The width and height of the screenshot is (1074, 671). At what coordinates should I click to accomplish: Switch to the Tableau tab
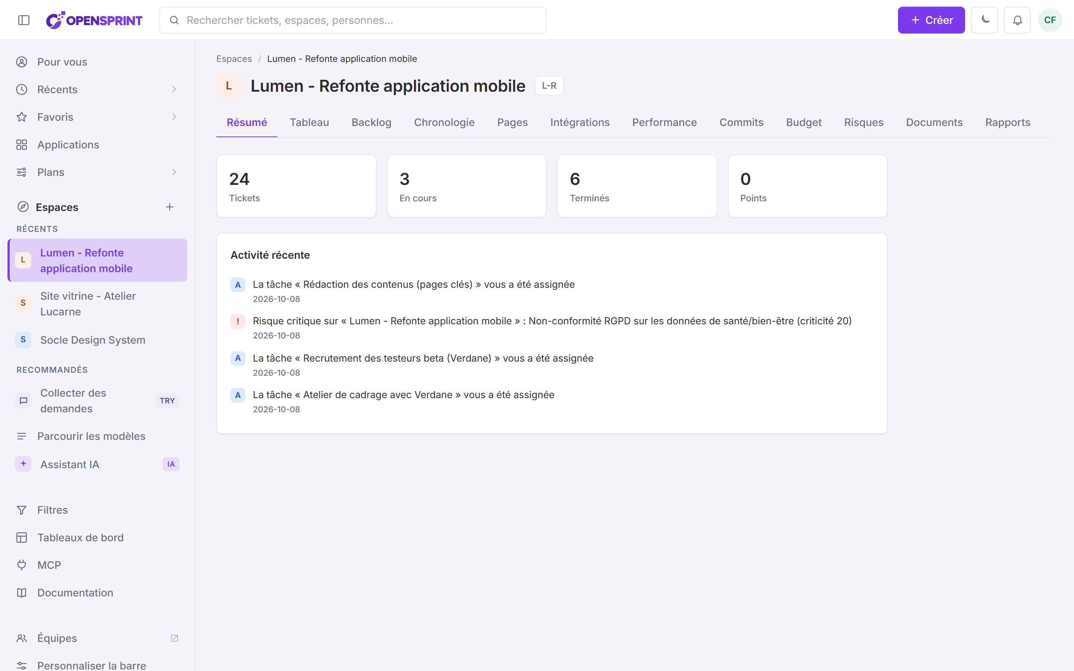(309, 122)
